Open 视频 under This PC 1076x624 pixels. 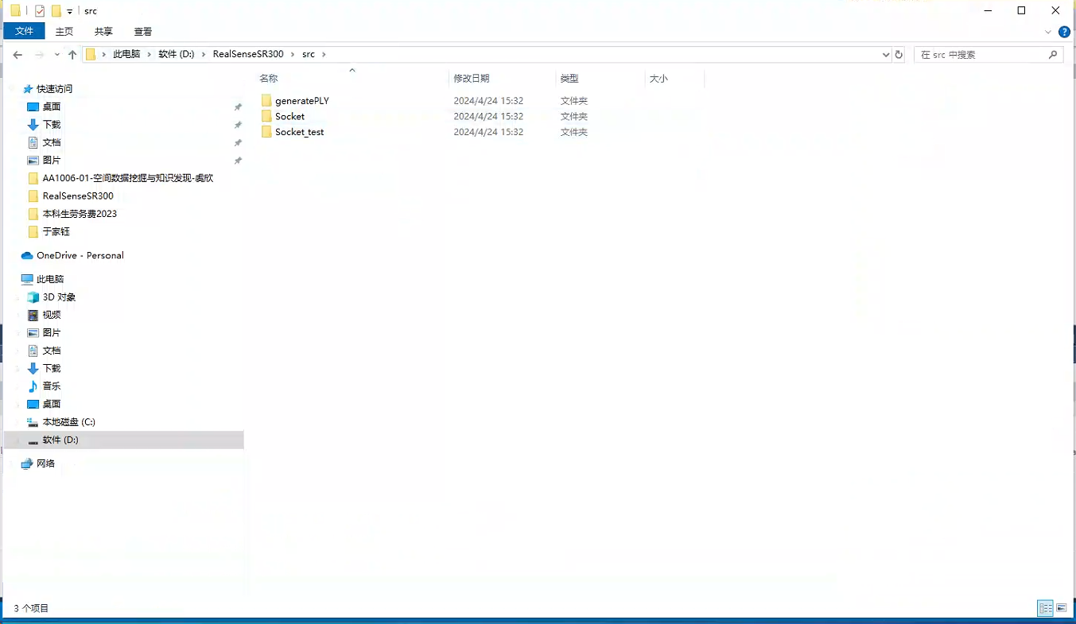[52, 315]
